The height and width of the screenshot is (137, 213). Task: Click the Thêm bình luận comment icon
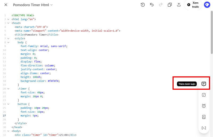pyautogui.click(x=204, y=84)
